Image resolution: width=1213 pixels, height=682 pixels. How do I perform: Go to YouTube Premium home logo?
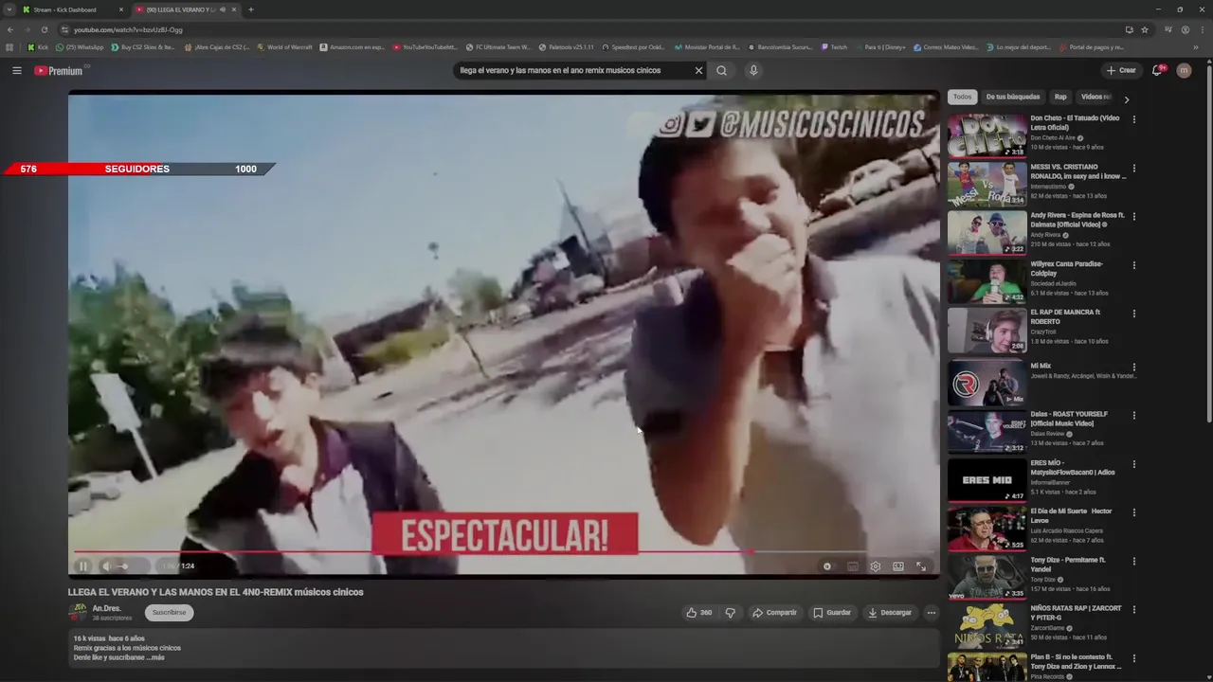coord(59,70)
